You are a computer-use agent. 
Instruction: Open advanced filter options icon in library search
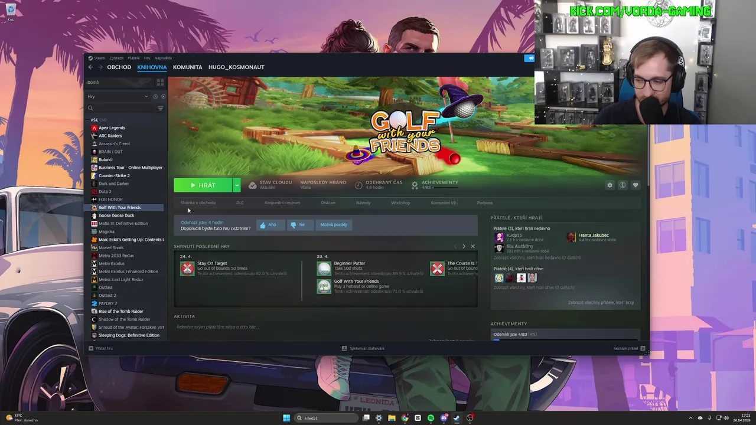160,108
